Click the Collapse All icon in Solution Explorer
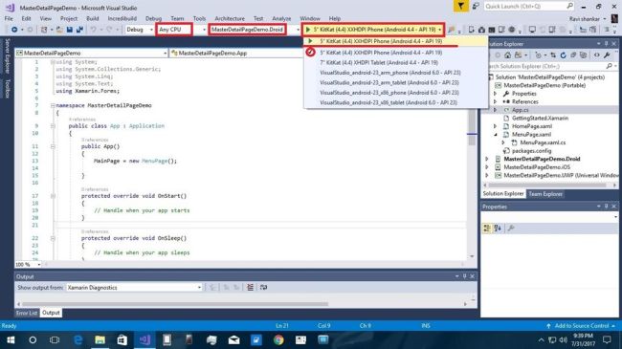 pos(573,55)
